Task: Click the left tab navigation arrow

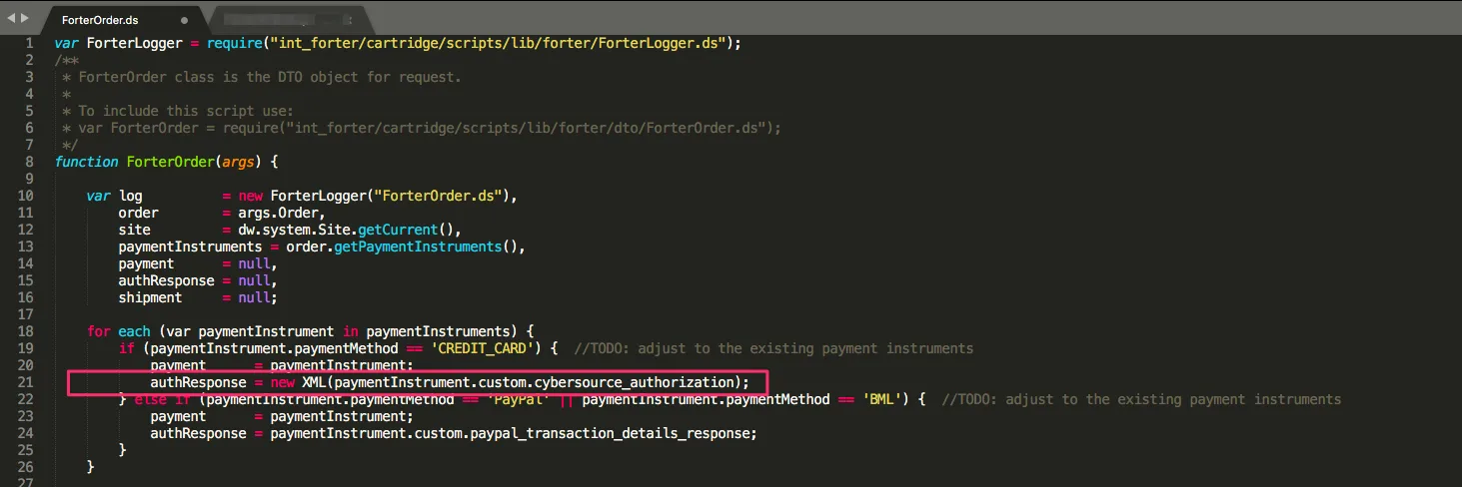Action: pos(11,19)
